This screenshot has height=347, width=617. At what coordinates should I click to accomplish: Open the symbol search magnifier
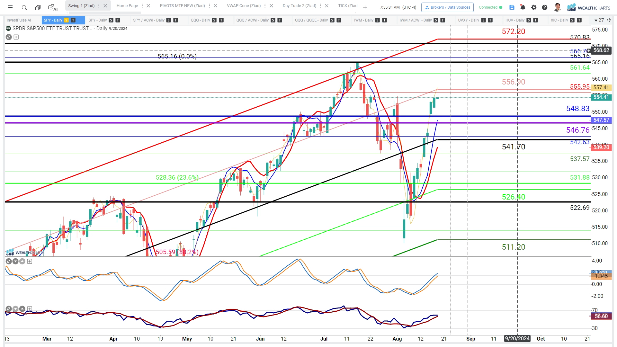pos(24,7)
